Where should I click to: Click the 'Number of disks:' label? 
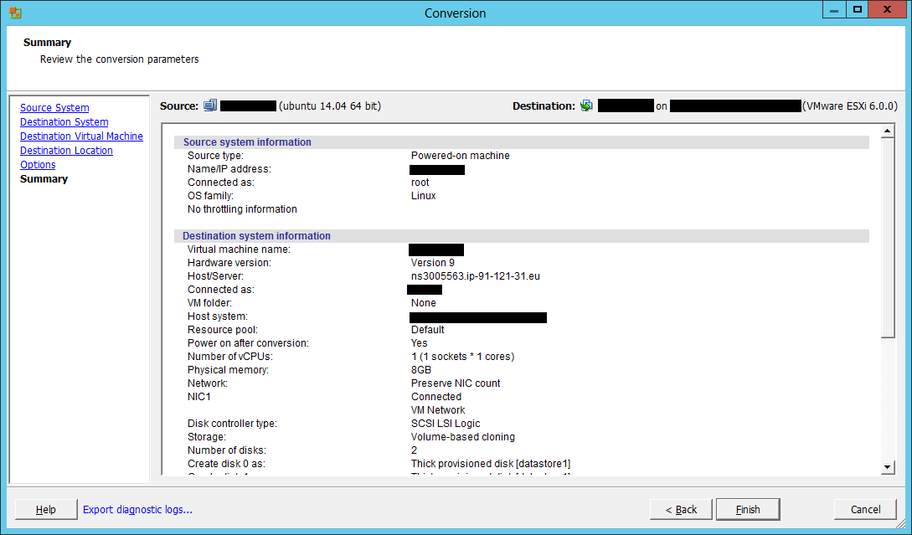[226, 450]
